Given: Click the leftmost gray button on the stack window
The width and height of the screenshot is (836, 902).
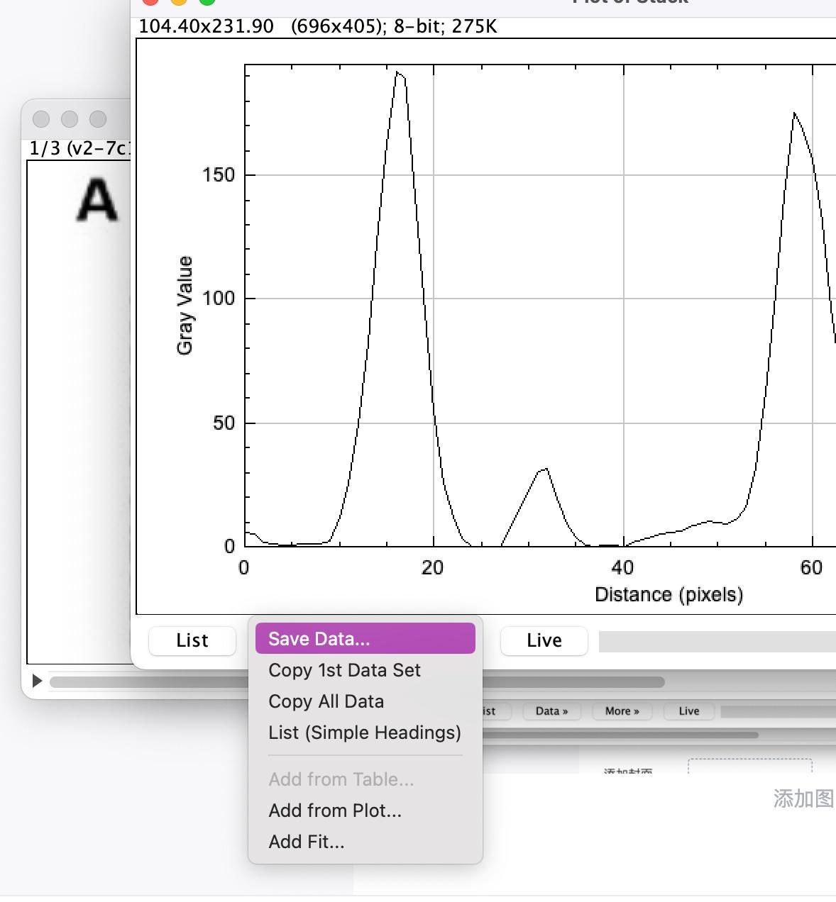Looking at the screenshot, I should point(41,119).
